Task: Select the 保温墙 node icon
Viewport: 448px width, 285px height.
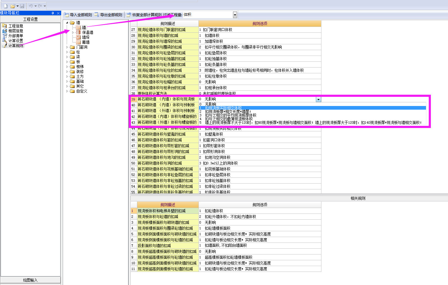Action: pyautogui.click(x=79, y=32)
